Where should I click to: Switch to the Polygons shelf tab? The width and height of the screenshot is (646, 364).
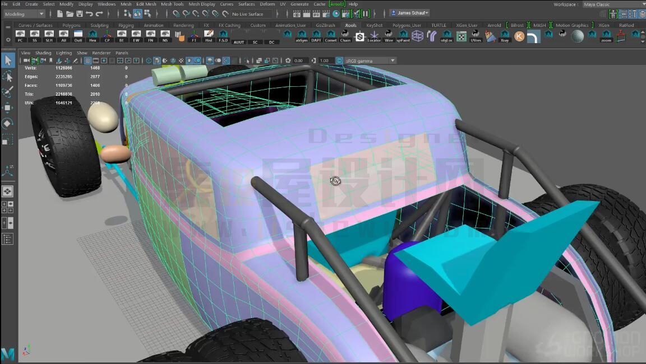(x=71, y=25)
